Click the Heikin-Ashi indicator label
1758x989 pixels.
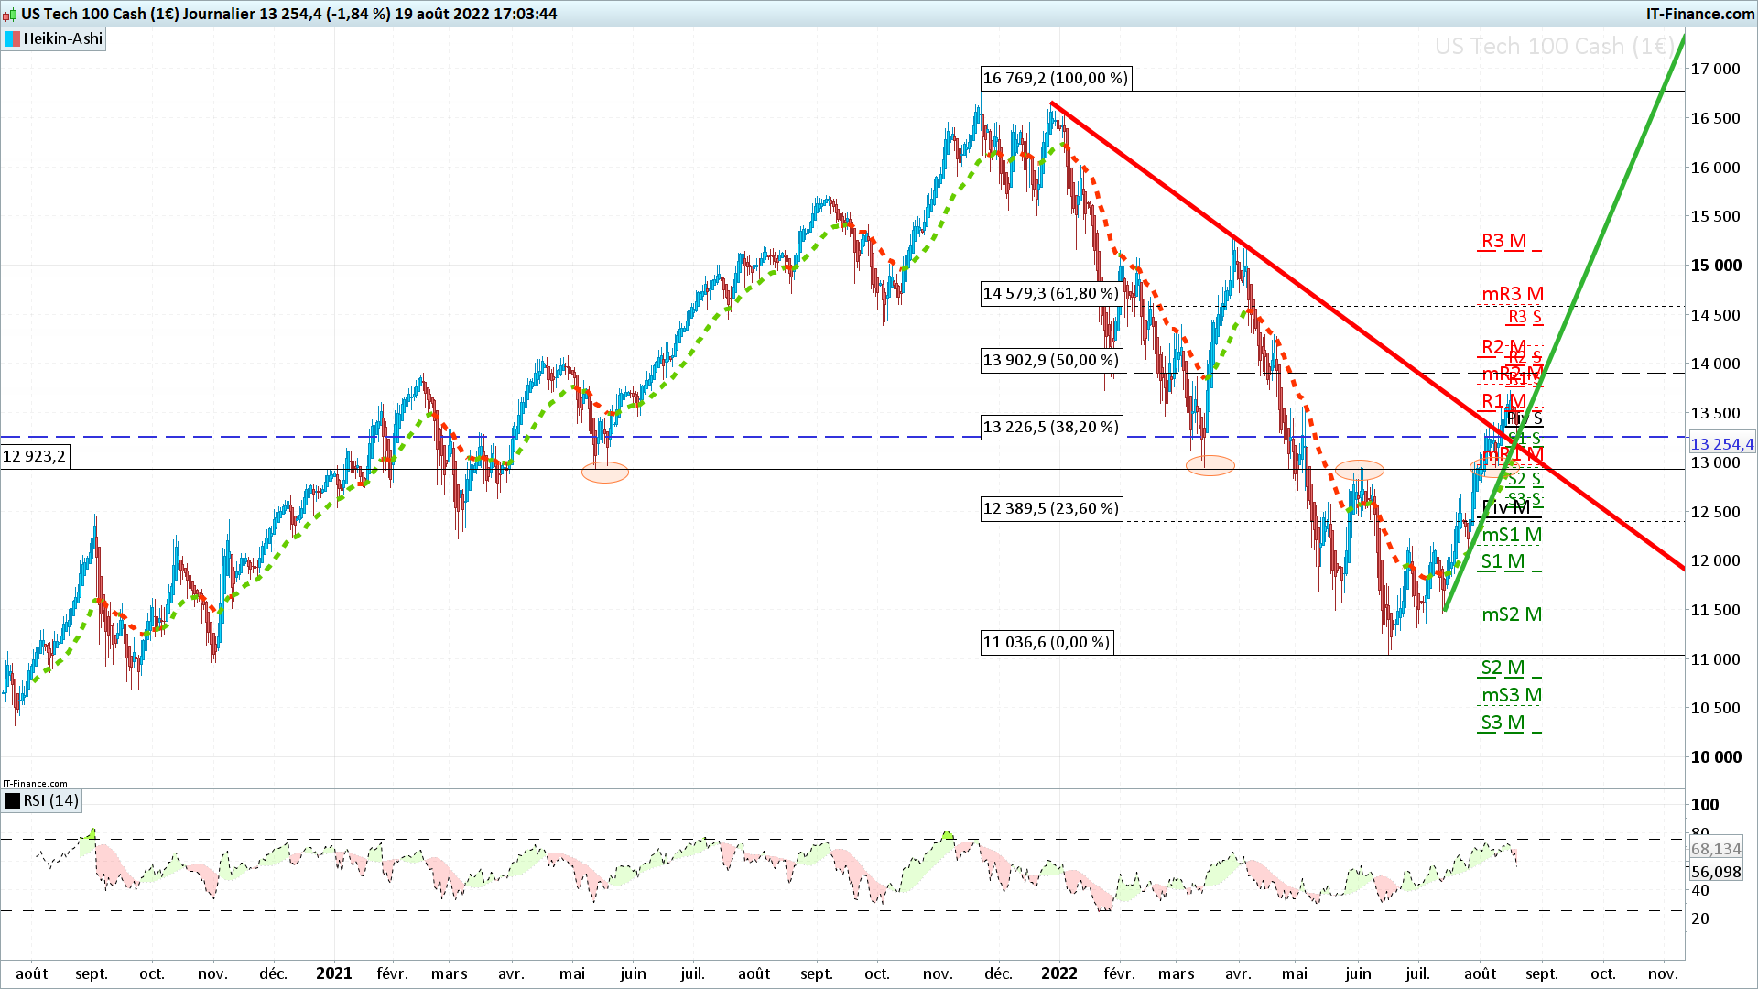62,39
